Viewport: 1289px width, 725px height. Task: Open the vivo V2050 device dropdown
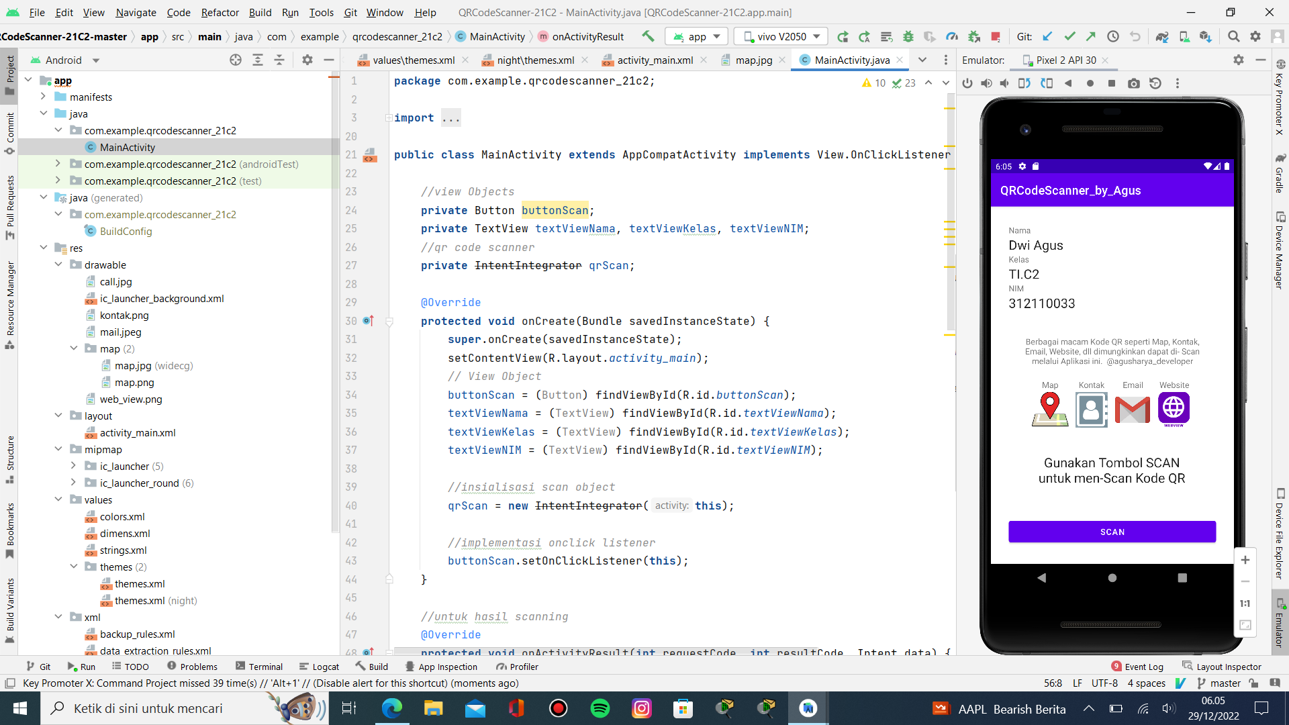coord(781,36)
